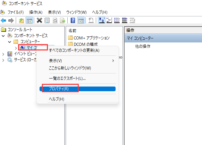The width and height of the screenshot is (202, 145).
Task: Click the Services gear icon in tree
Action: 10,60
